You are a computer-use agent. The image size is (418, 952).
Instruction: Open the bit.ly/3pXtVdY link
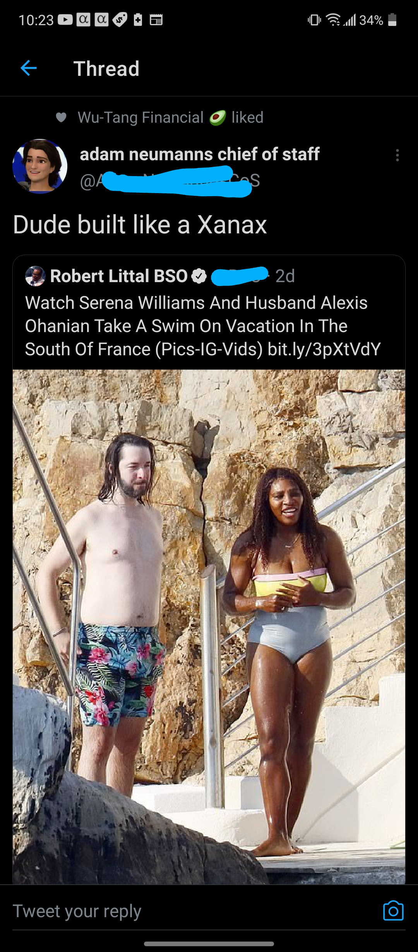(x=324, y=349)
